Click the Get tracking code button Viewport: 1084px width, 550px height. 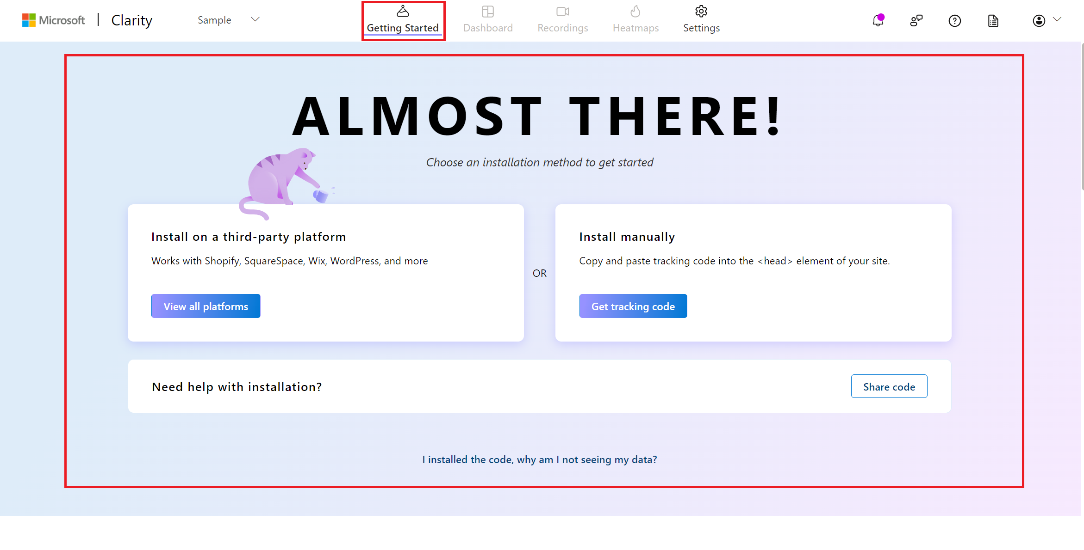[633, 306]
